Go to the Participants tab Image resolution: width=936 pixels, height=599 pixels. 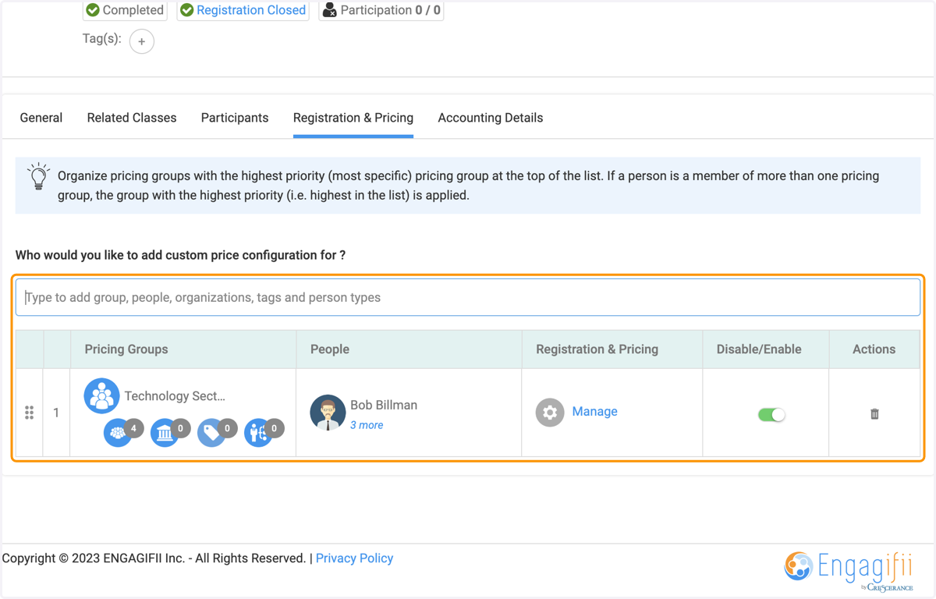pyautogui.click(x=235, y=118)
